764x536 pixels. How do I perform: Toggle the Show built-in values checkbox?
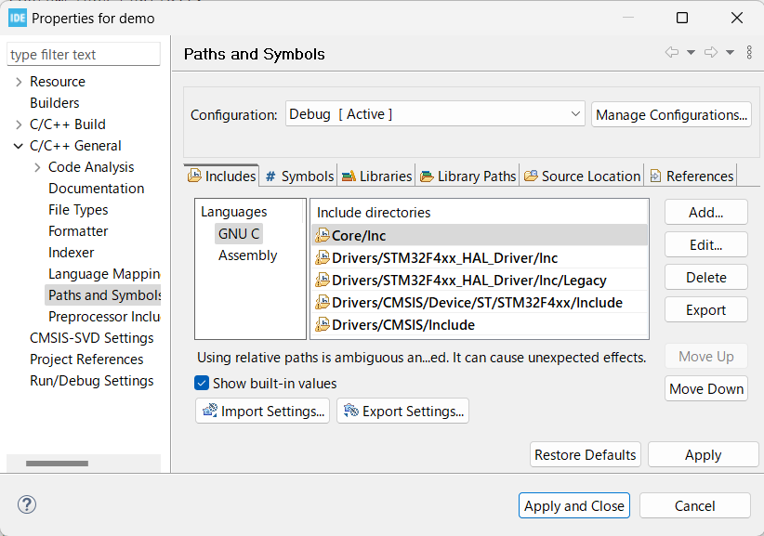pos(202,383)
